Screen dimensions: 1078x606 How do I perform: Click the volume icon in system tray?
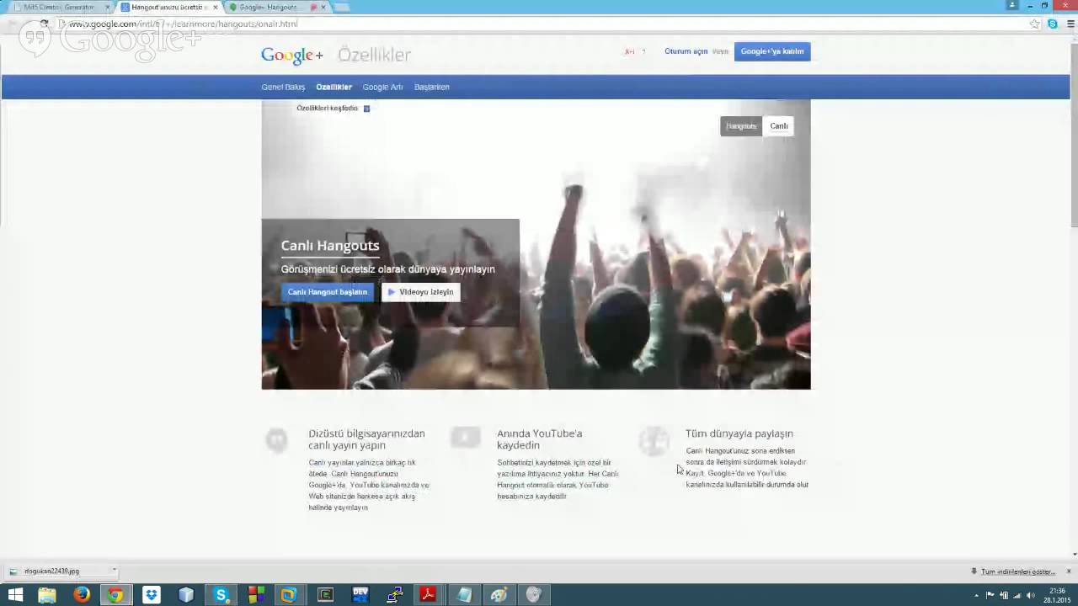(1031, 595)
